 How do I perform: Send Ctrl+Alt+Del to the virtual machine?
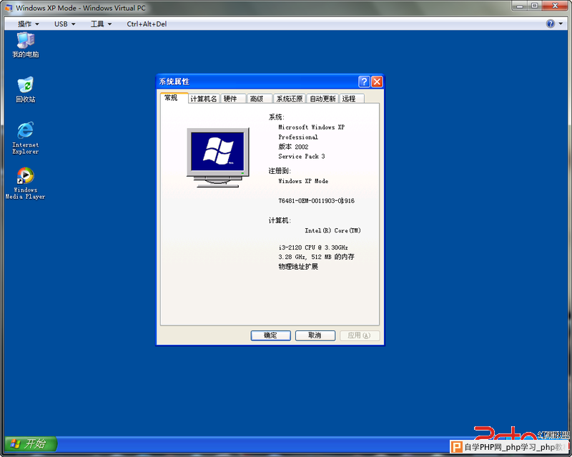147,24
